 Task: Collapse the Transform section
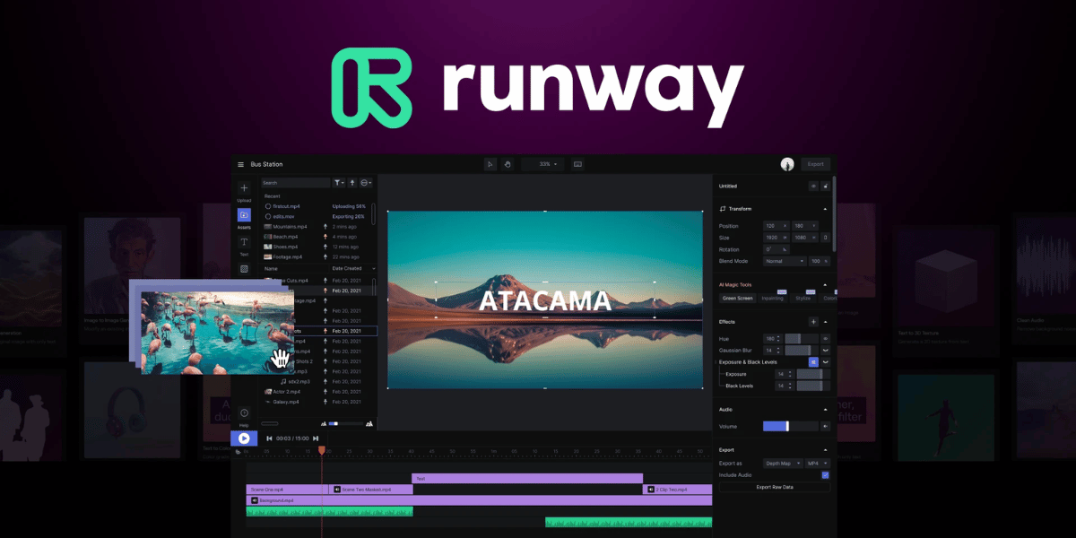coord(825,209)
